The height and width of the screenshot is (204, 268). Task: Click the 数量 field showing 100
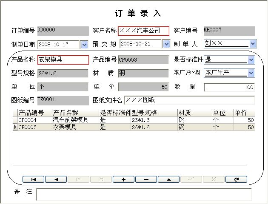[229, 88]
